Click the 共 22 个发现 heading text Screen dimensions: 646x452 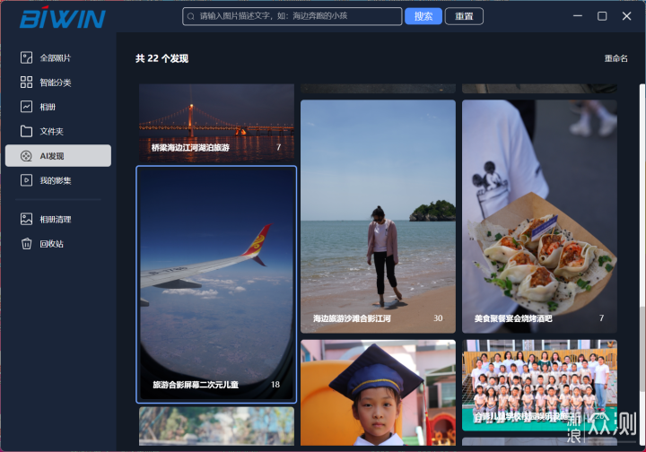(x=161, y=58)
